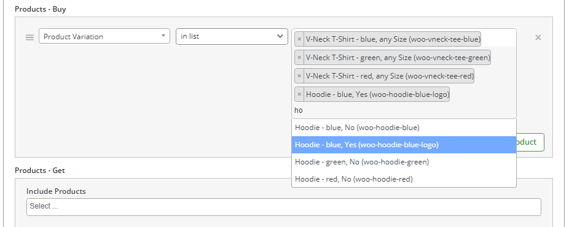Choose Hoodie - green, No option
The width and height of the screenshot is (569, 227).
click(404, 162)
